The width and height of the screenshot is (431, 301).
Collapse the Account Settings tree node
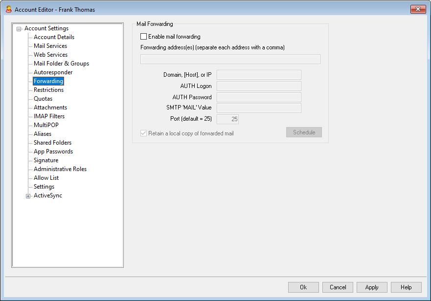19,29
